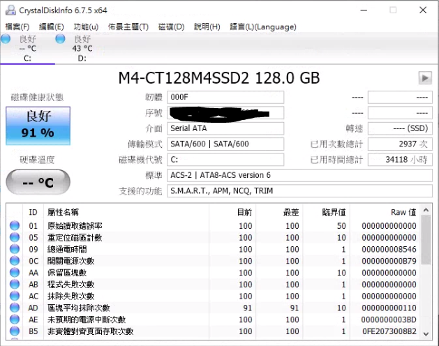Select the 抹除失敗次數 attribute row
This screenshot has height=346, width=439.
pyautogui.click(x=214, y=296)
